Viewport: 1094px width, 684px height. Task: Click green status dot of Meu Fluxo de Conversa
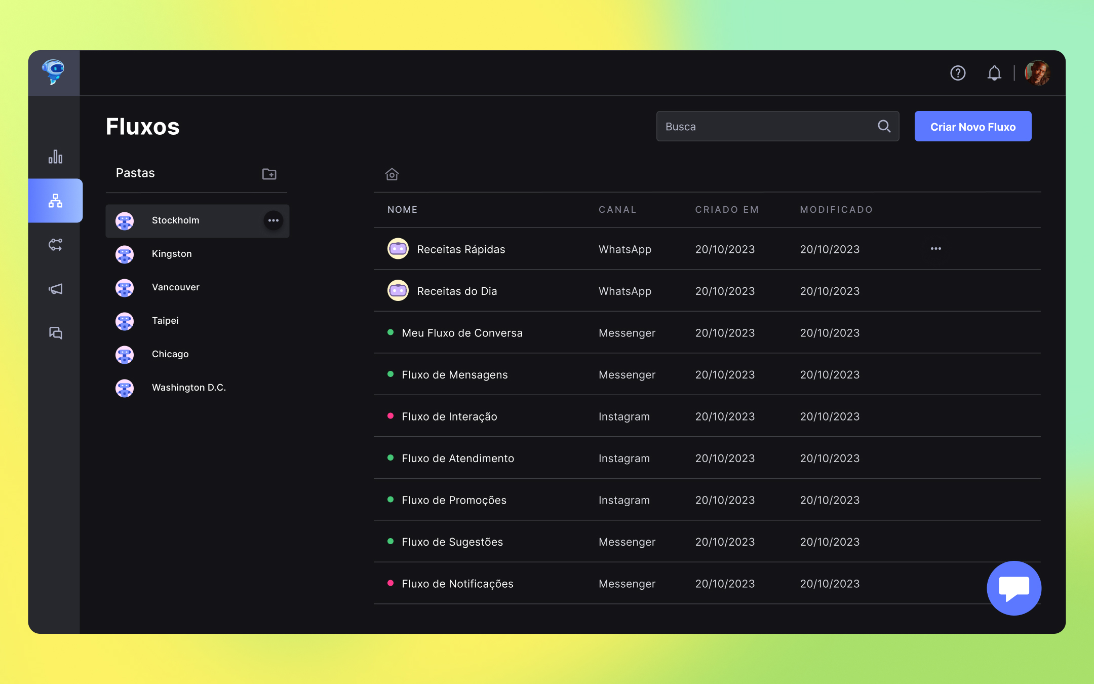click(390, 332)
